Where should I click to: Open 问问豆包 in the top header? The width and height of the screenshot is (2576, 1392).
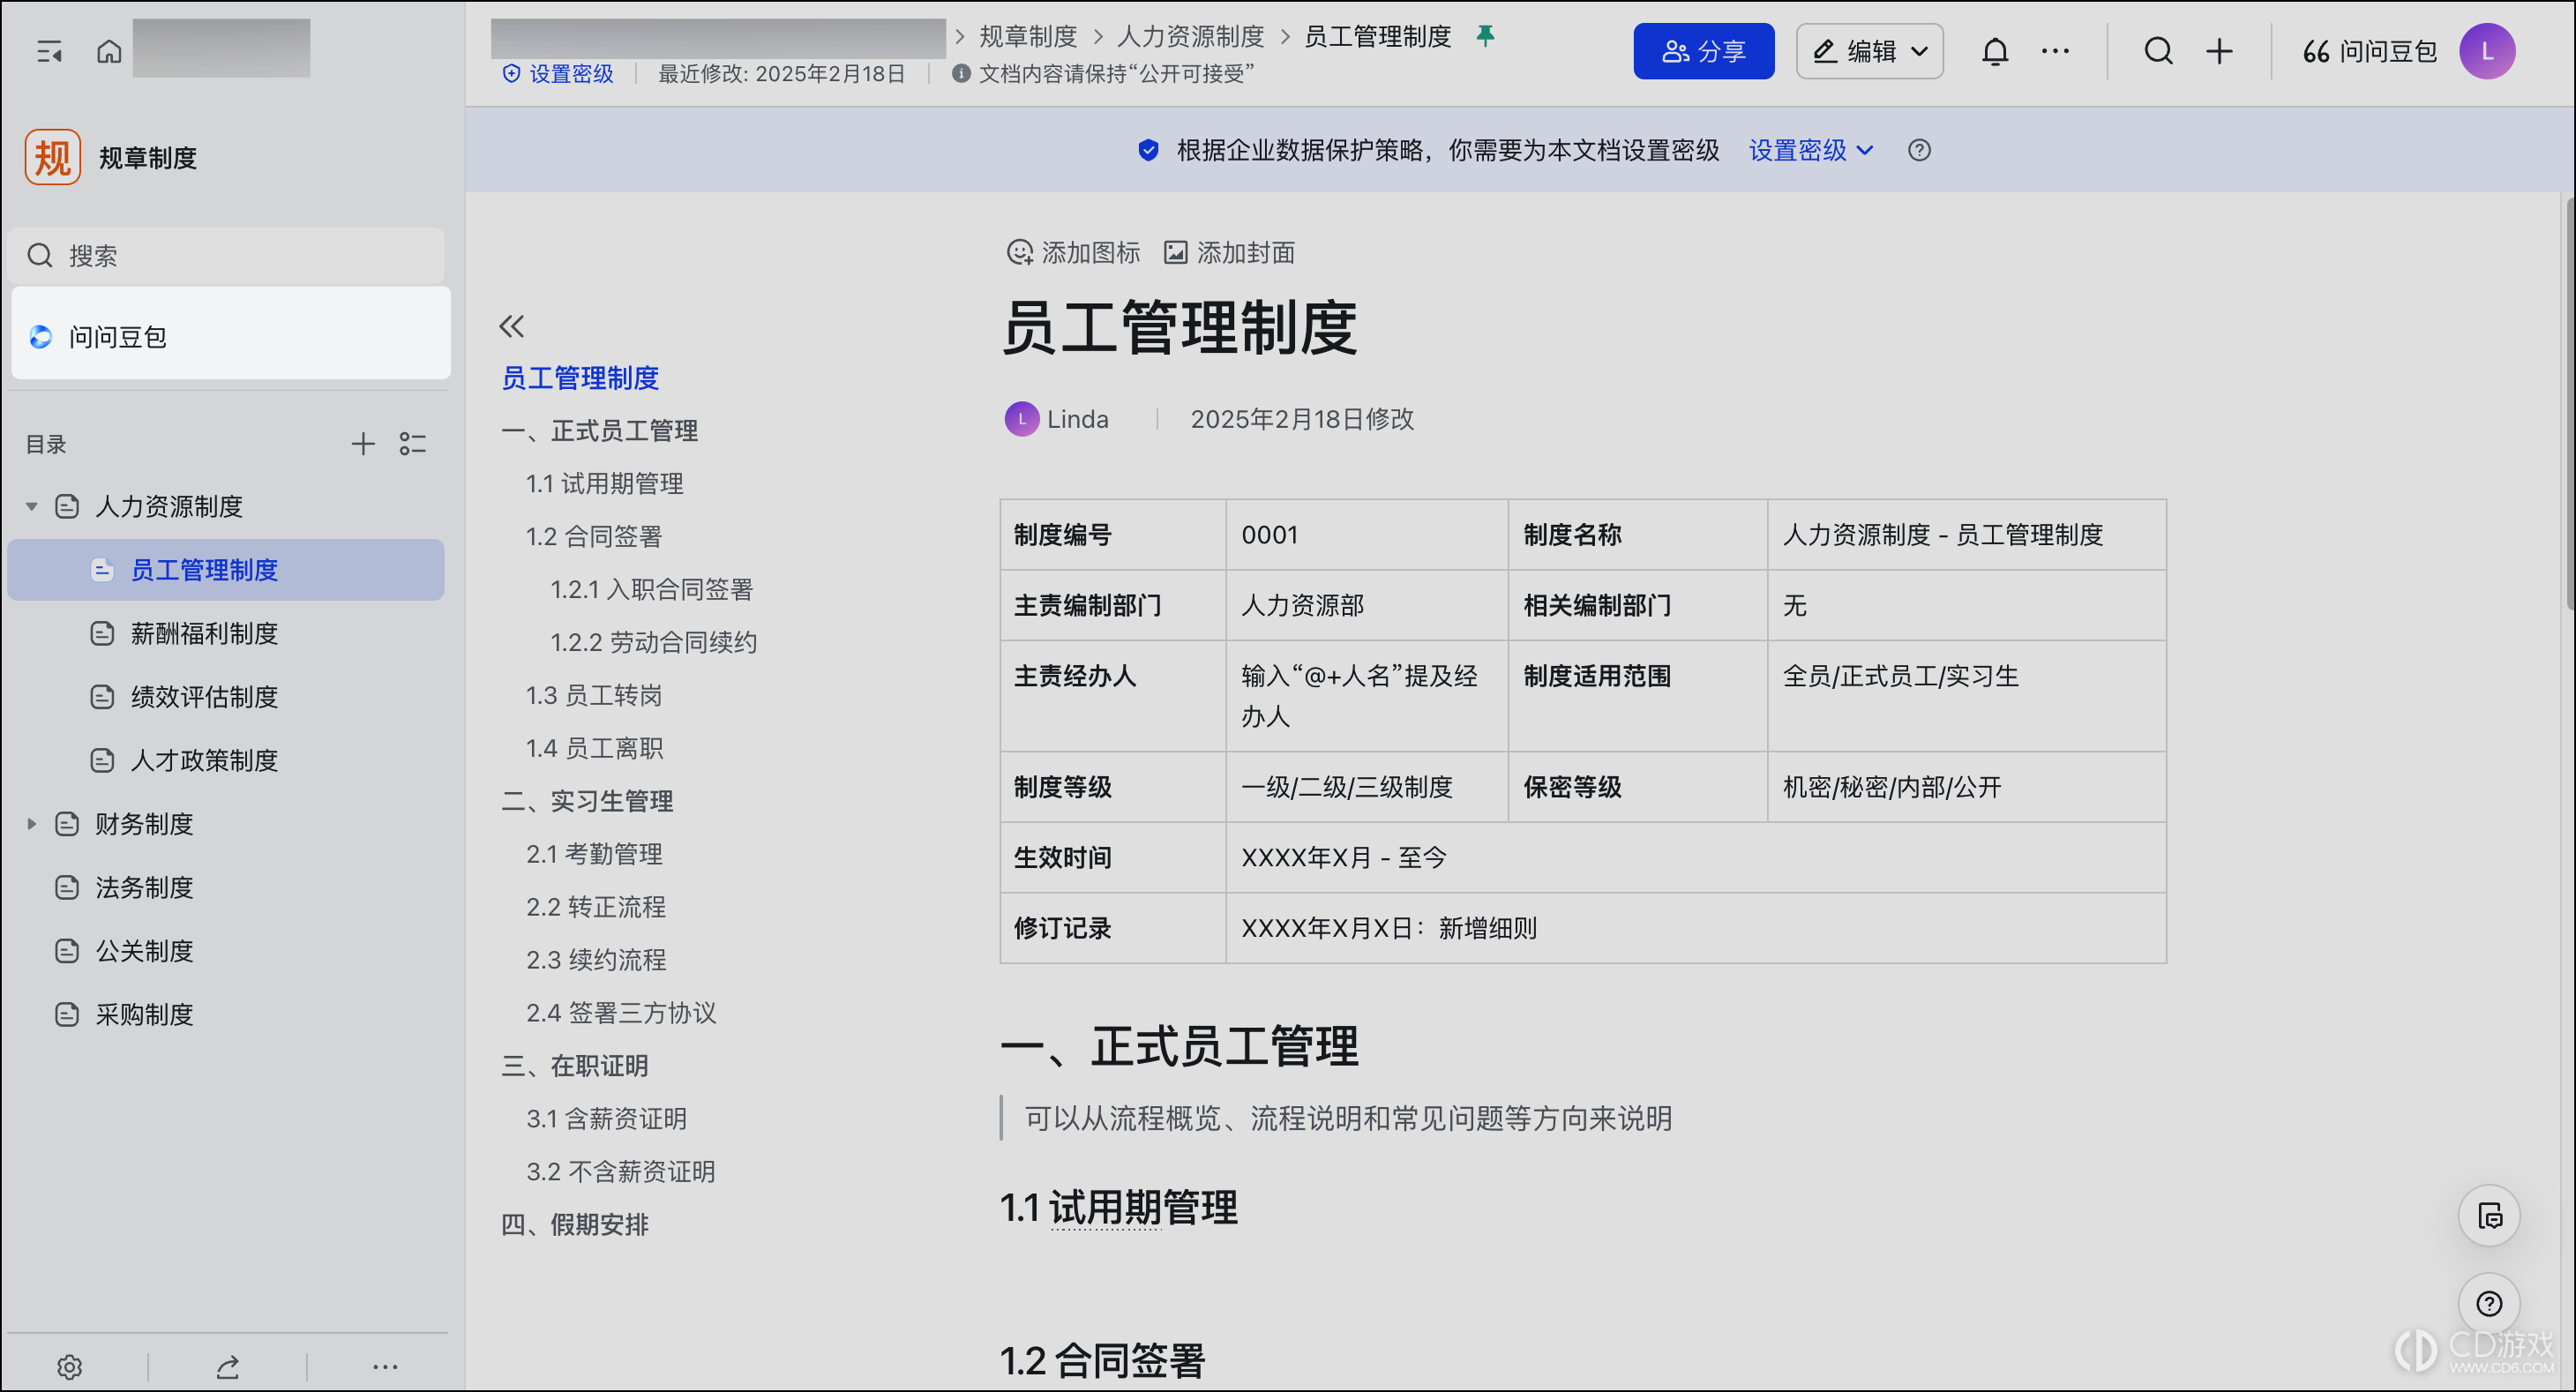coord(2368,51)
